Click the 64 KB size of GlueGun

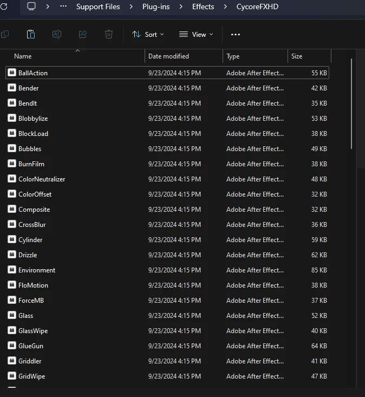(x=319, y=346)
